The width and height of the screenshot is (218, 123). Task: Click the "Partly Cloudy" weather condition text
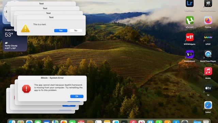coord(11,46)
